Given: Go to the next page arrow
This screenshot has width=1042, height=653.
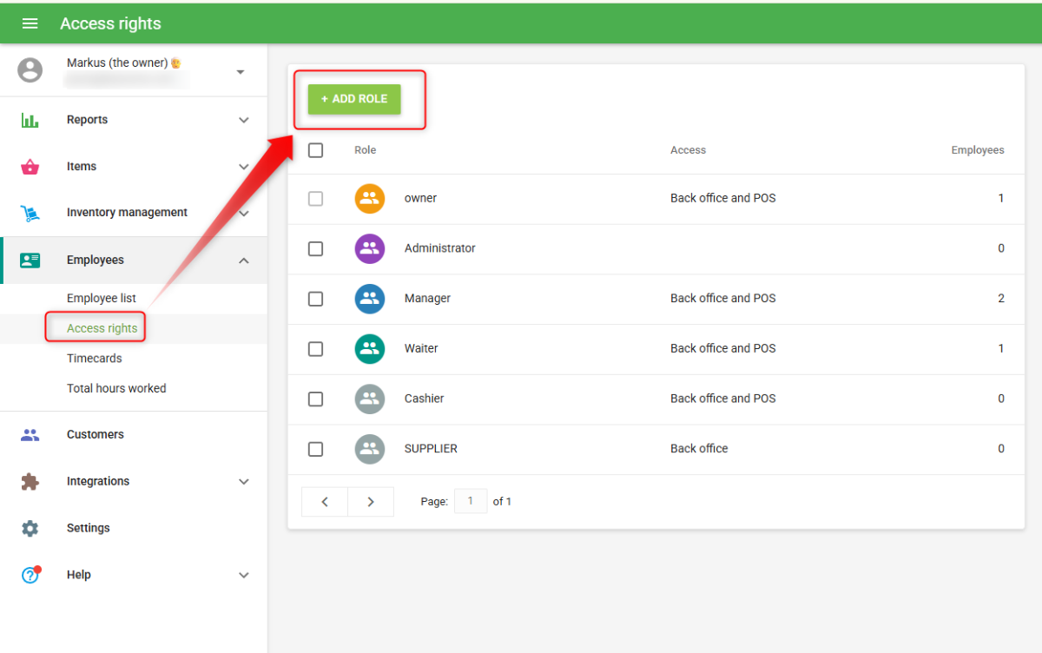Looking at the screenshot, I should (371, 502).
